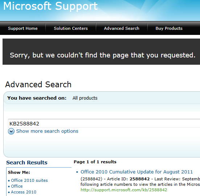
Task: Select the 'Sorry, but we couldn't find' message
Action: click(103, 55)
